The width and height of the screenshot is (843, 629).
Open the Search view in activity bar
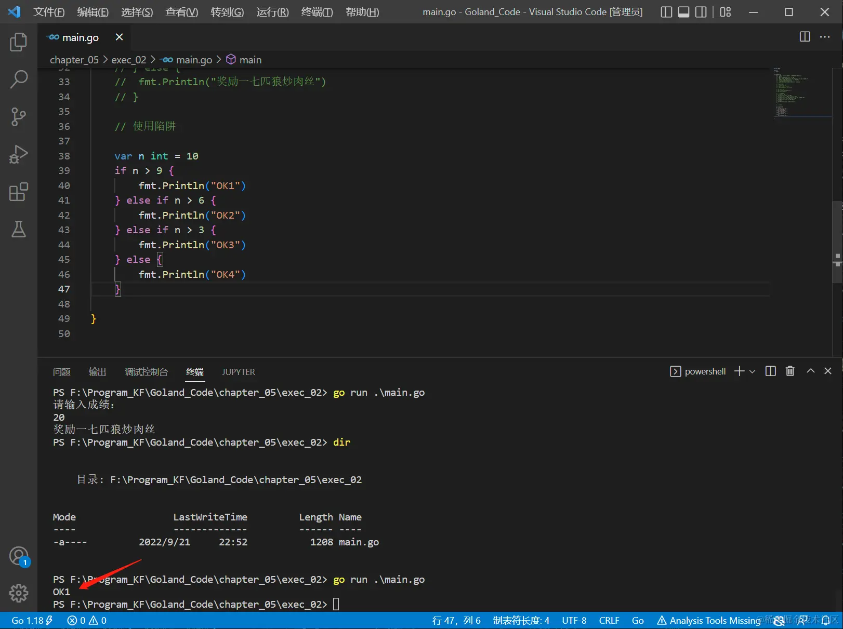coord(19,79)
